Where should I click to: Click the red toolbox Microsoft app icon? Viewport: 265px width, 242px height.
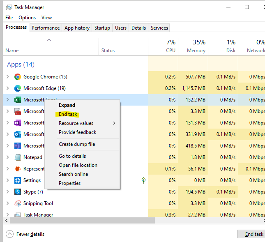(x=18, y=111)
